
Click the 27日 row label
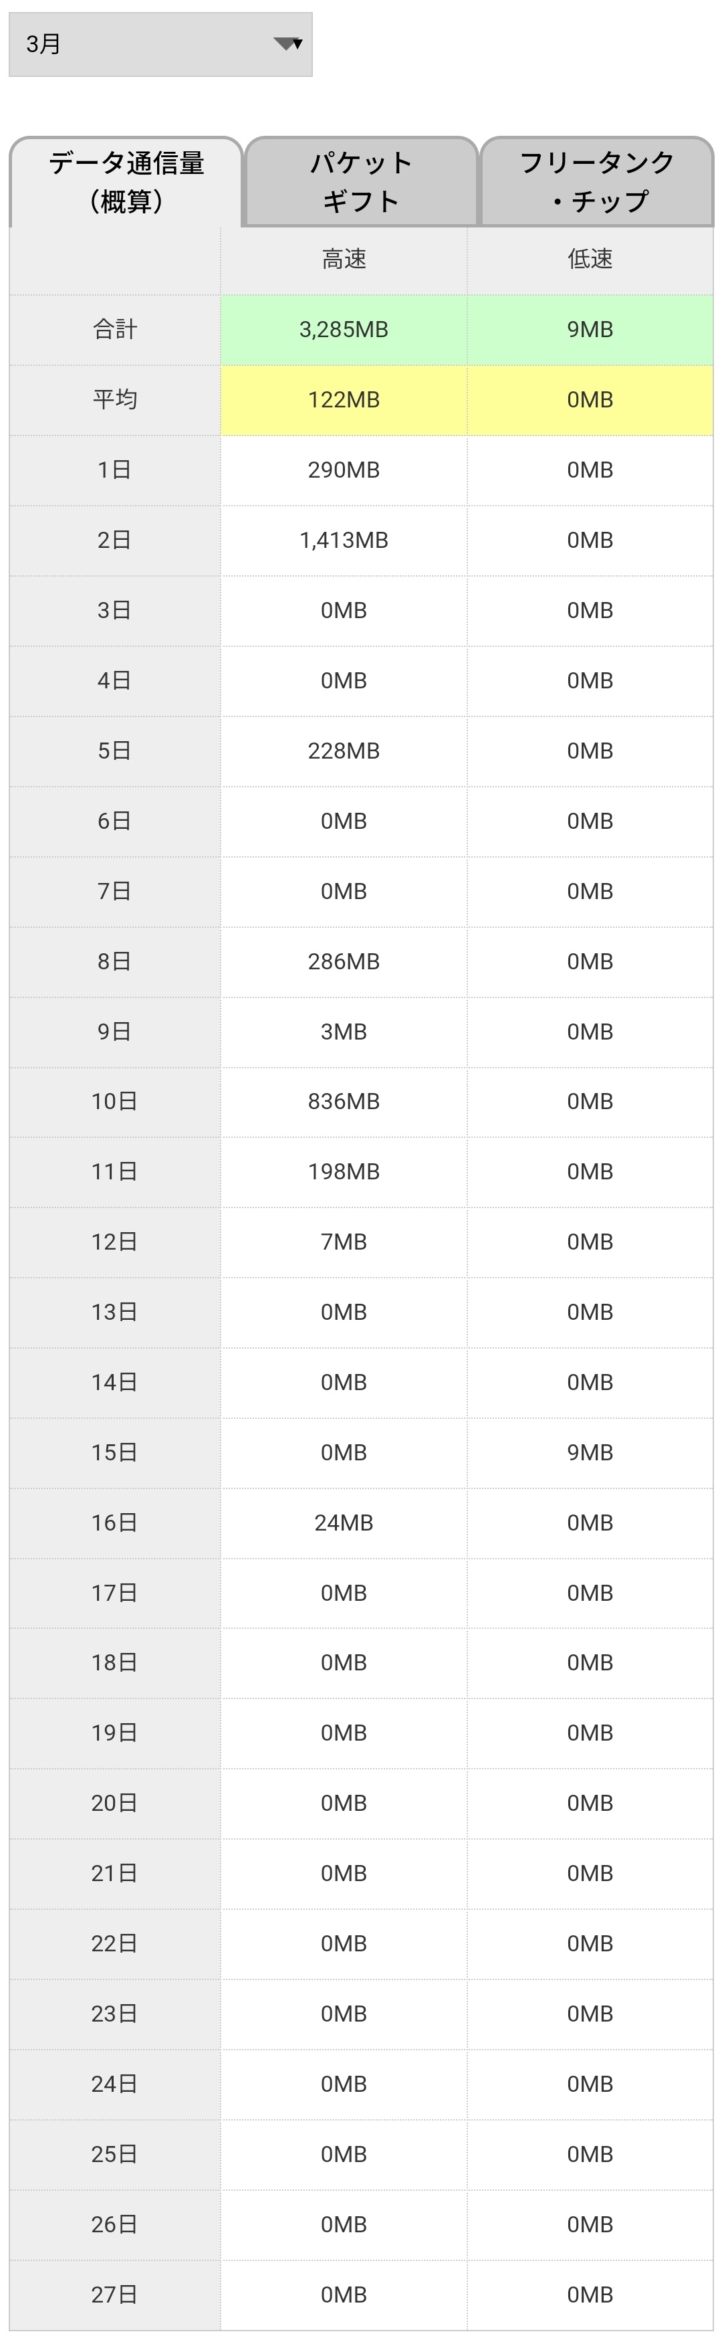click(114, 2294)
